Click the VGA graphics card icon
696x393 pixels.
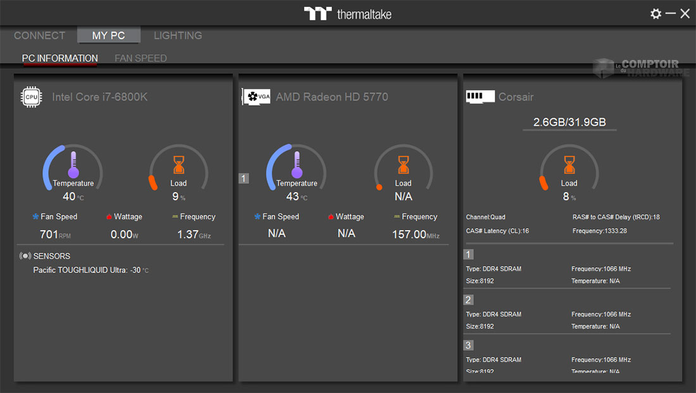pos(256,97)
